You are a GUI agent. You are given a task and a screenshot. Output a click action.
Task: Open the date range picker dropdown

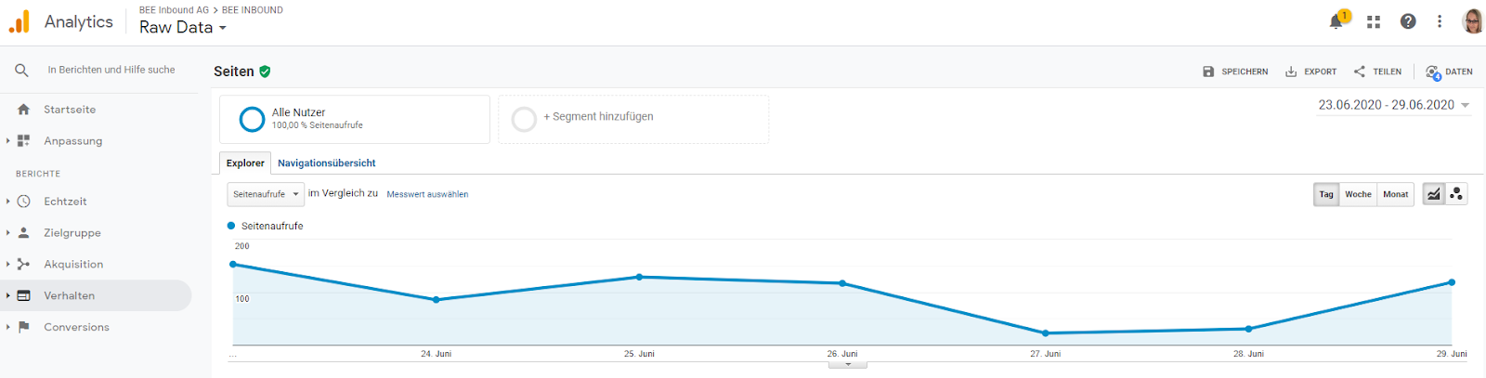click(1393, 105)
